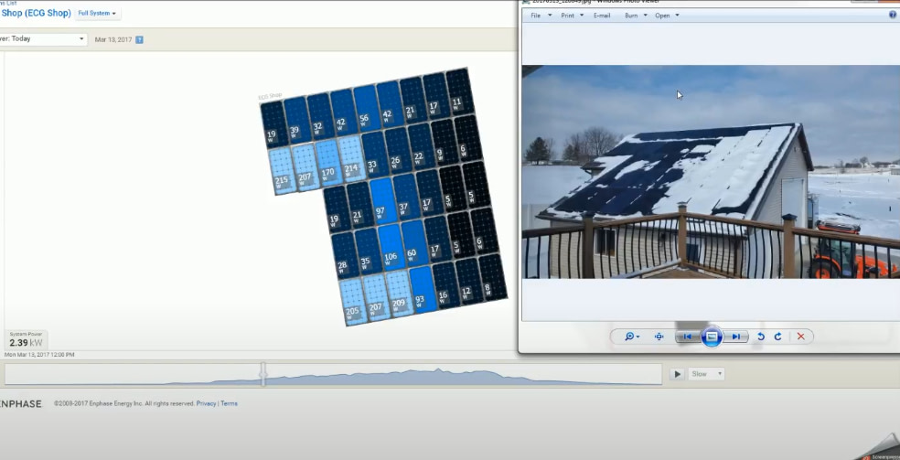Screen dimensions: 900x460
Task: Rotate photo clockwise
Action: [778, 337]
